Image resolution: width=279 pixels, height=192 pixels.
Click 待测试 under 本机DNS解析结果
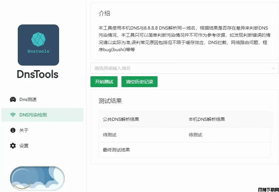(195, 135)
